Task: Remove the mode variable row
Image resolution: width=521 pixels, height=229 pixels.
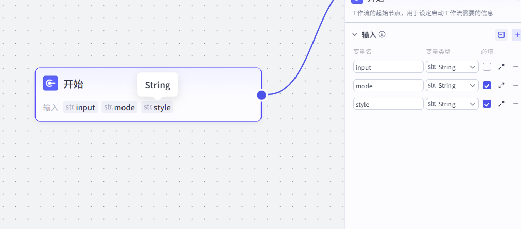Action: click(515, 85)
